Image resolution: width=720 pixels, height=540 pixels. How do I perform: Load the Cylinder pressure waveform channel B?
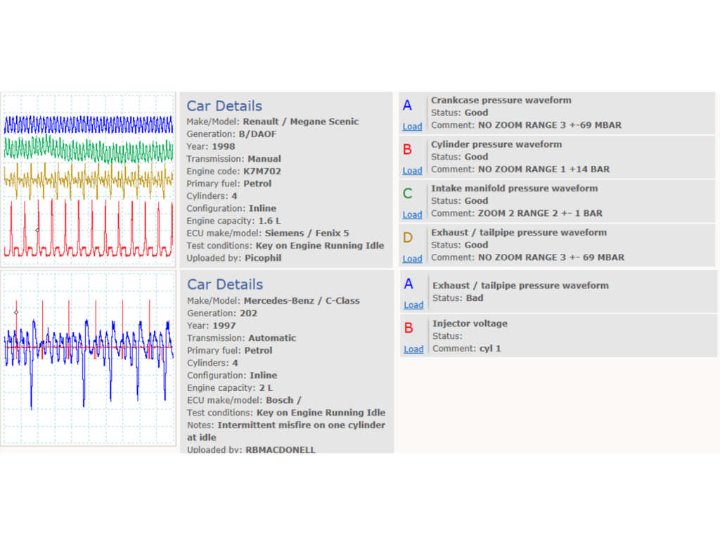tap(412, 170)
